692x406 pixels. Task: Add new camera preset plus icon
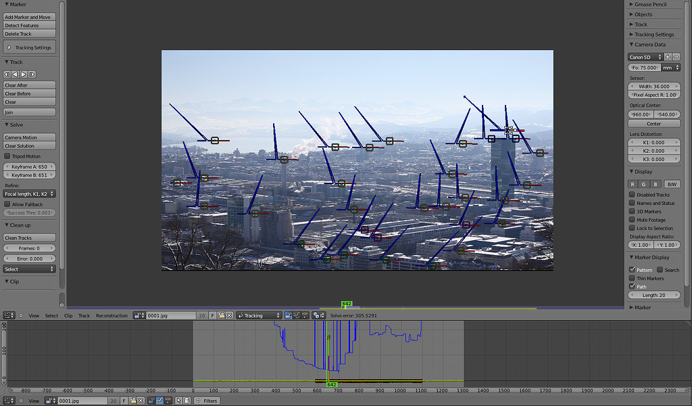(668, 57)
